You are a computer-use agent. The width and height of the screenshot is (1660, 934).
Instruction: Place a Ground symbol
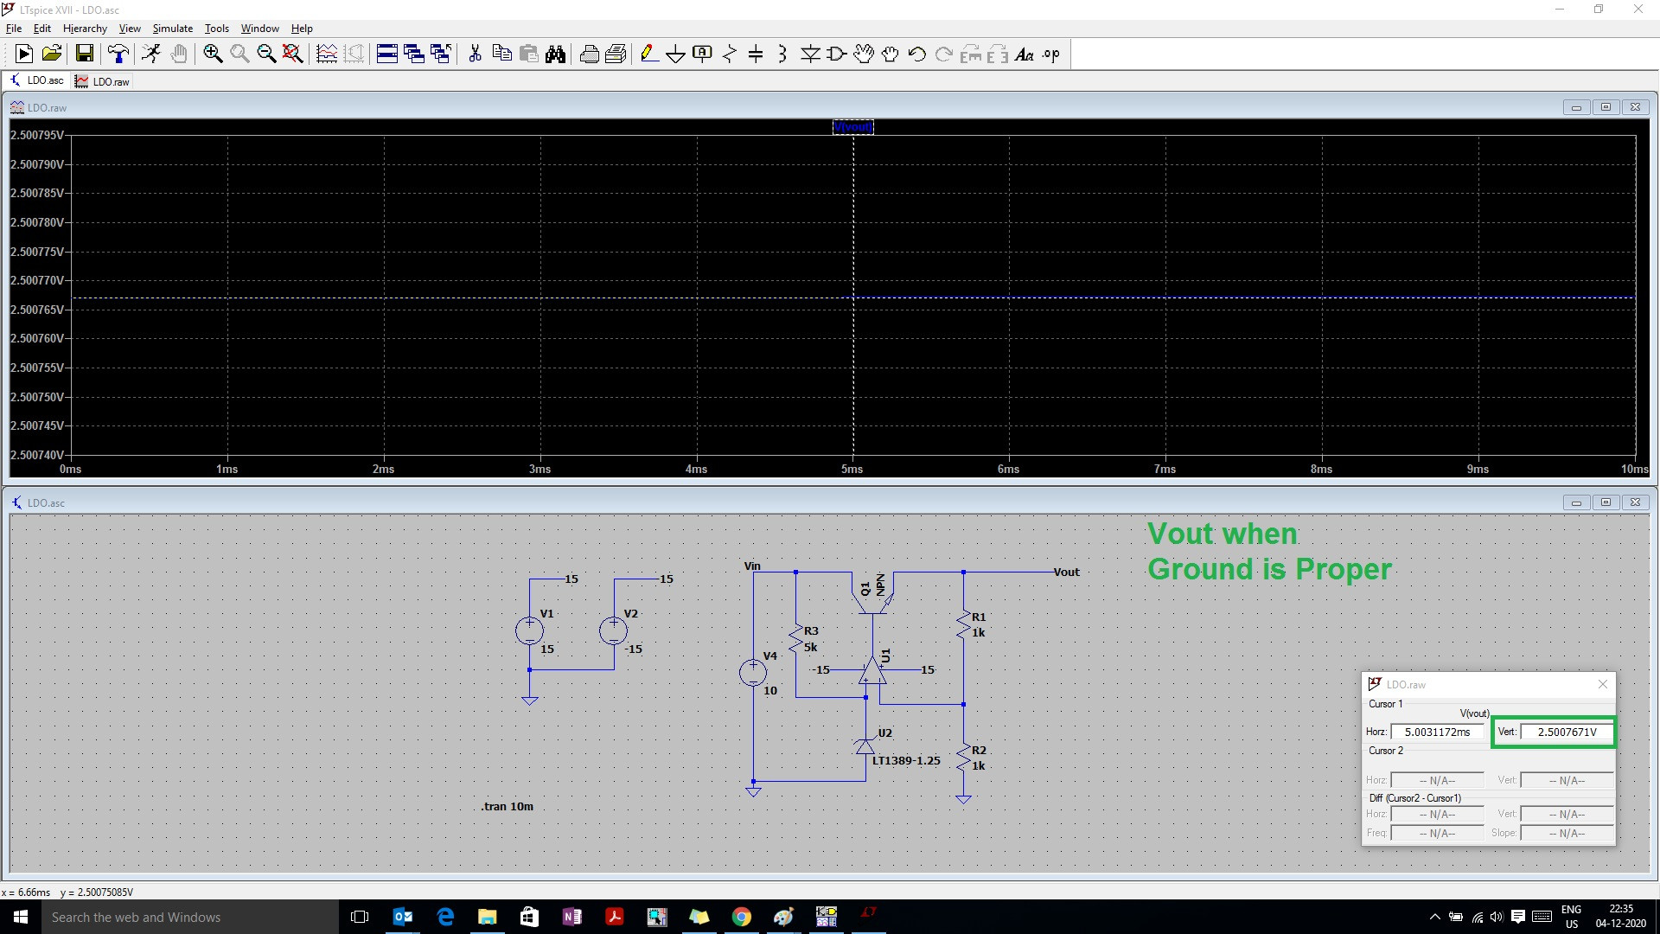(x=675, y=54)
